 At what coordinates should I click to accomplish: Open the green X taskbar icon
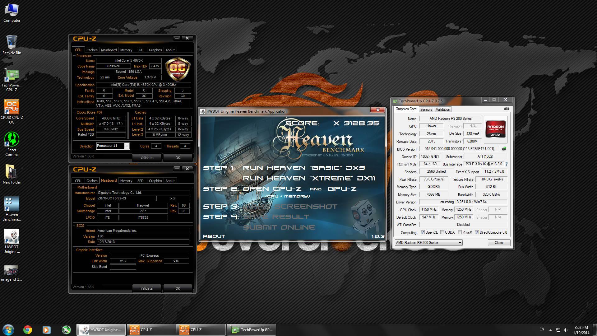click(x=66, y=330)
